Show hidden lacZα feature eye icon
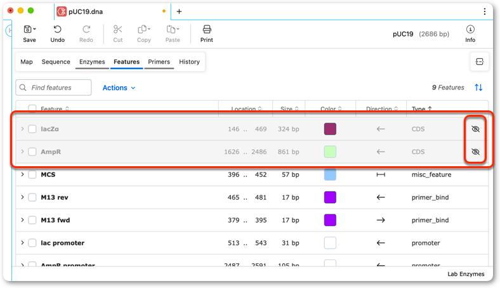 point(475,129)
